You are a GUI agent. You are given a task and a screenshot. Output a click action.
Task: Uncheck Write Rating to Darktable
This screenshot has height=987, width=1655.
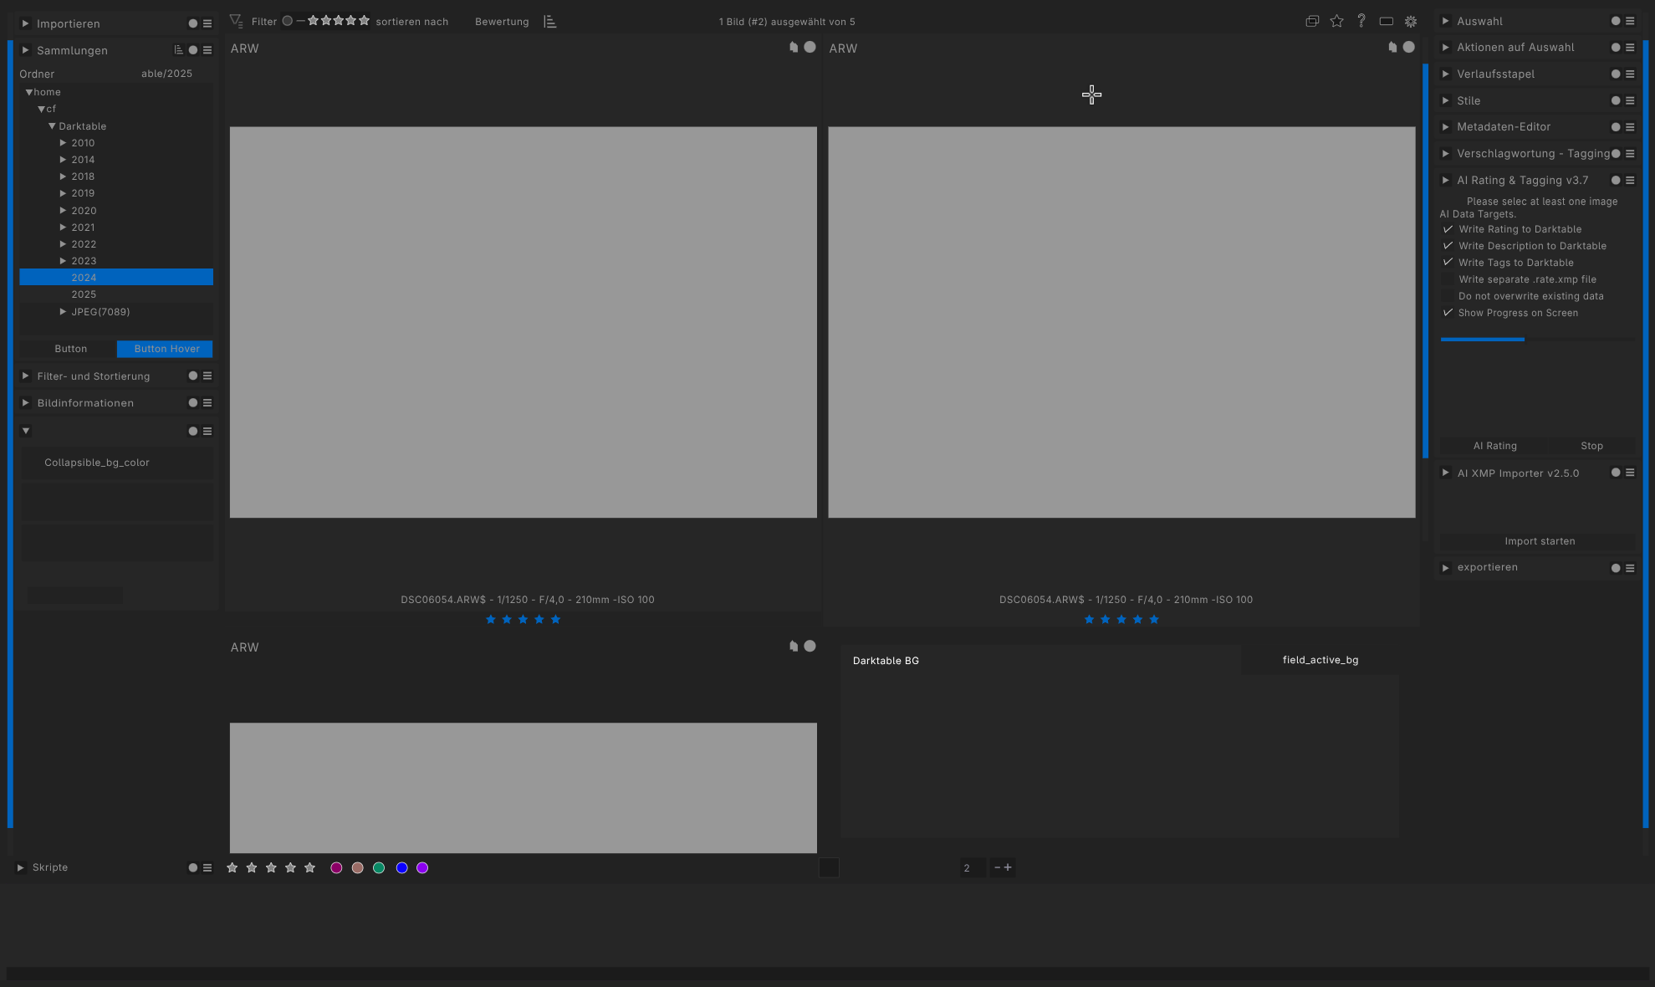[x=1448, y=229]
